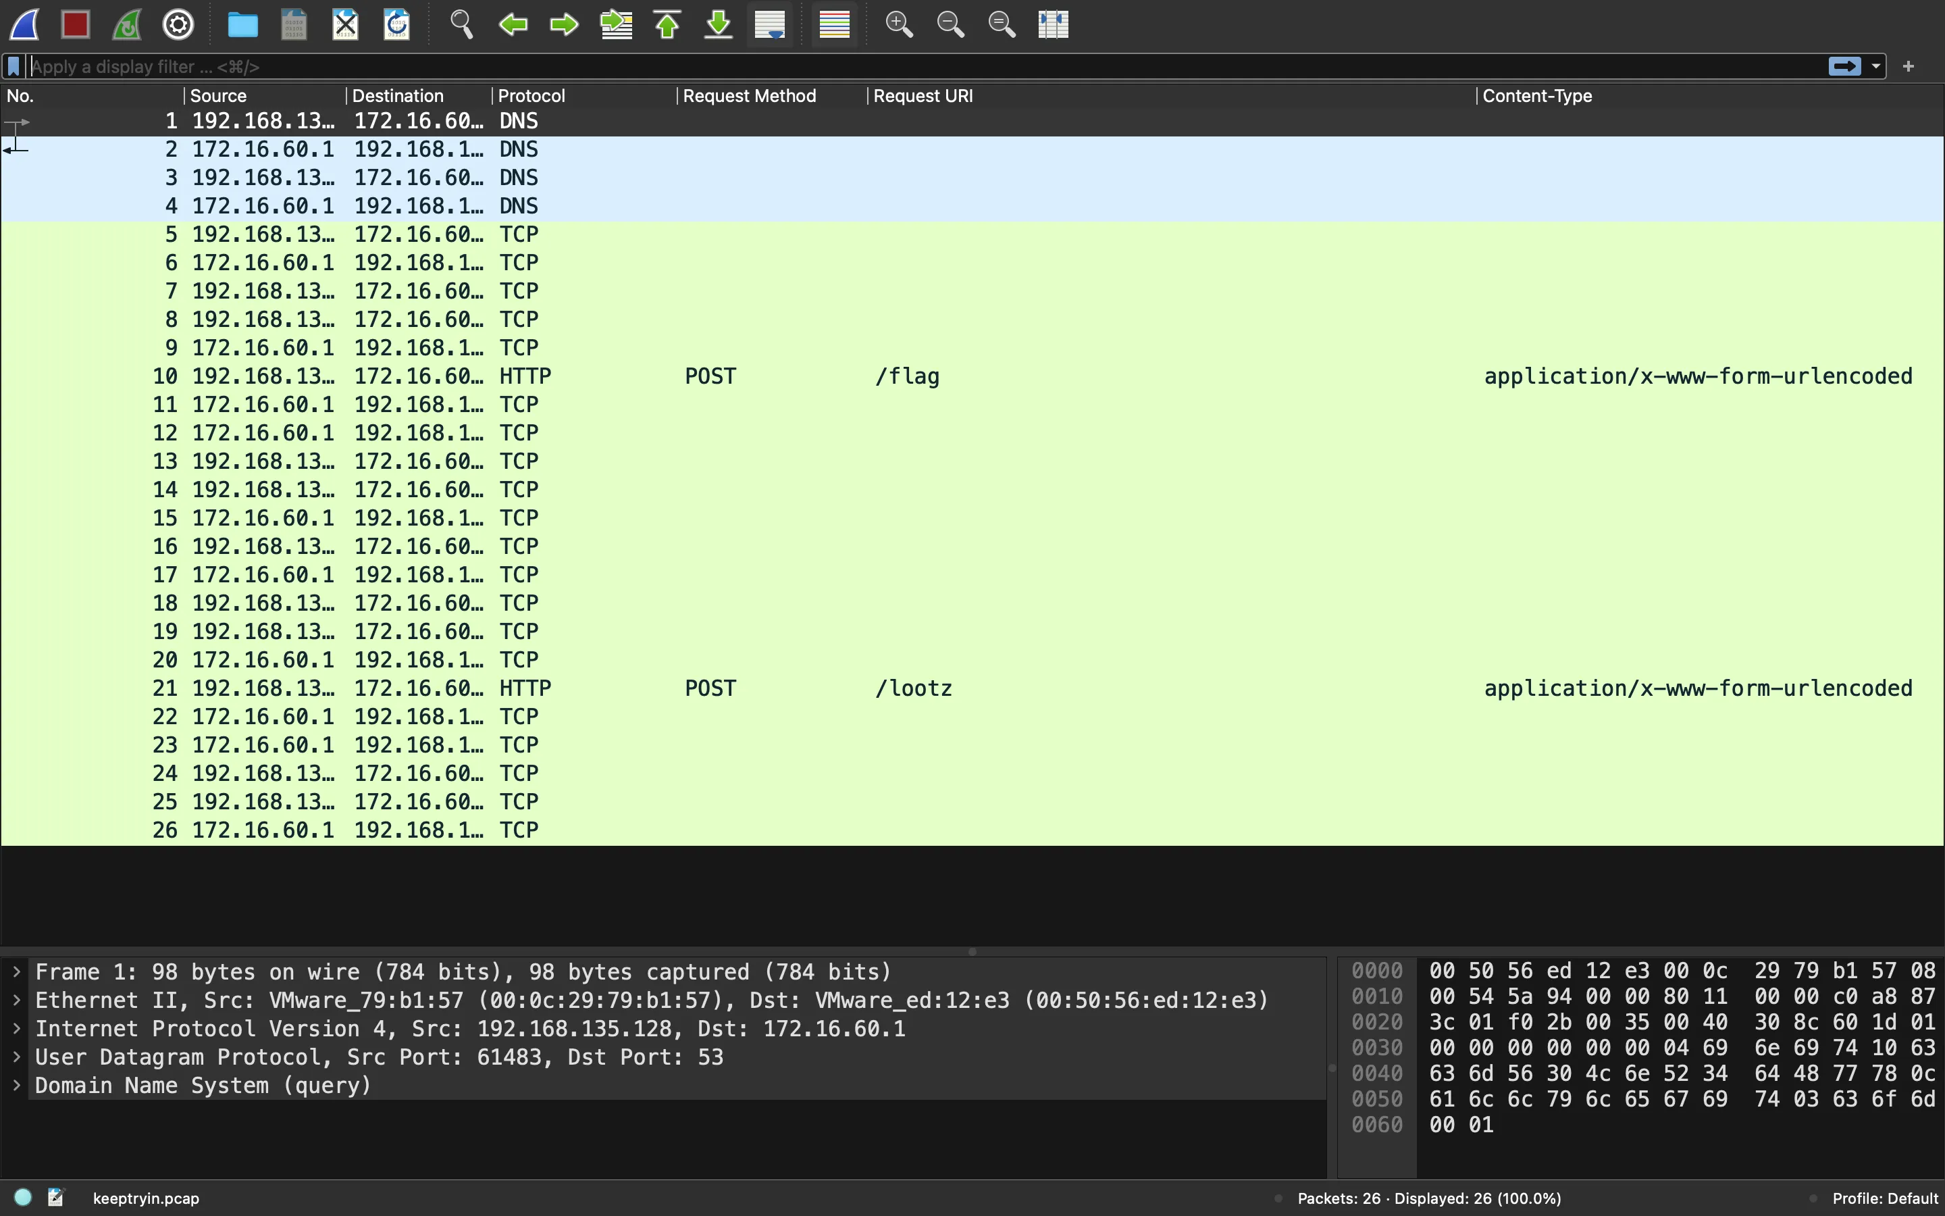Click expert information status circle icon

24,1198
